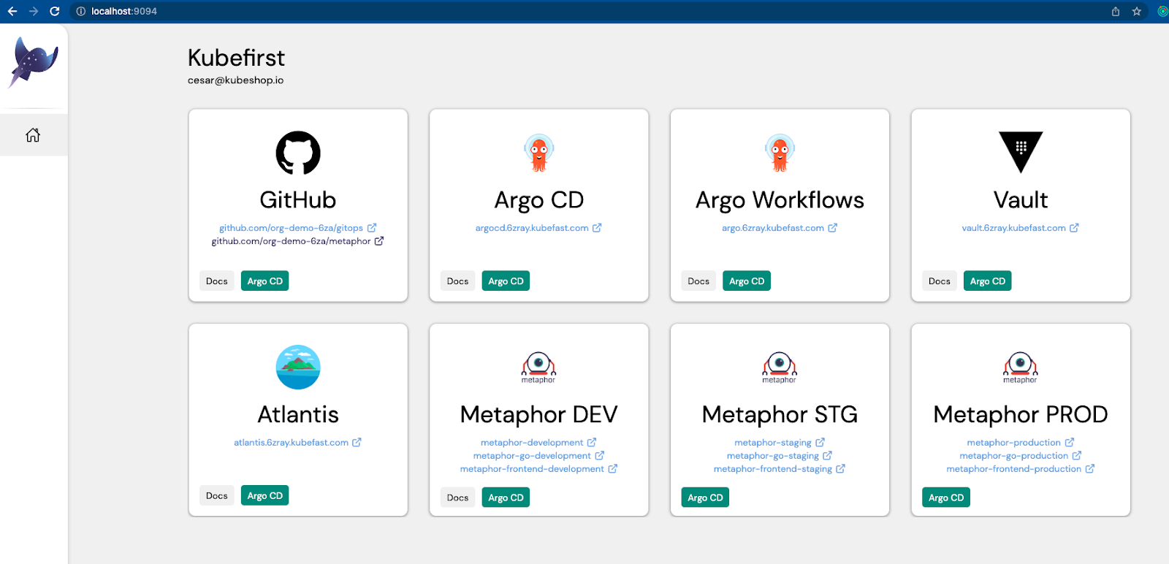Image resolution: width=1169 pixels, height=564 pixels.
Task: Click the Kubefirst ray logo in sidebar
Action: pos(34,62)
